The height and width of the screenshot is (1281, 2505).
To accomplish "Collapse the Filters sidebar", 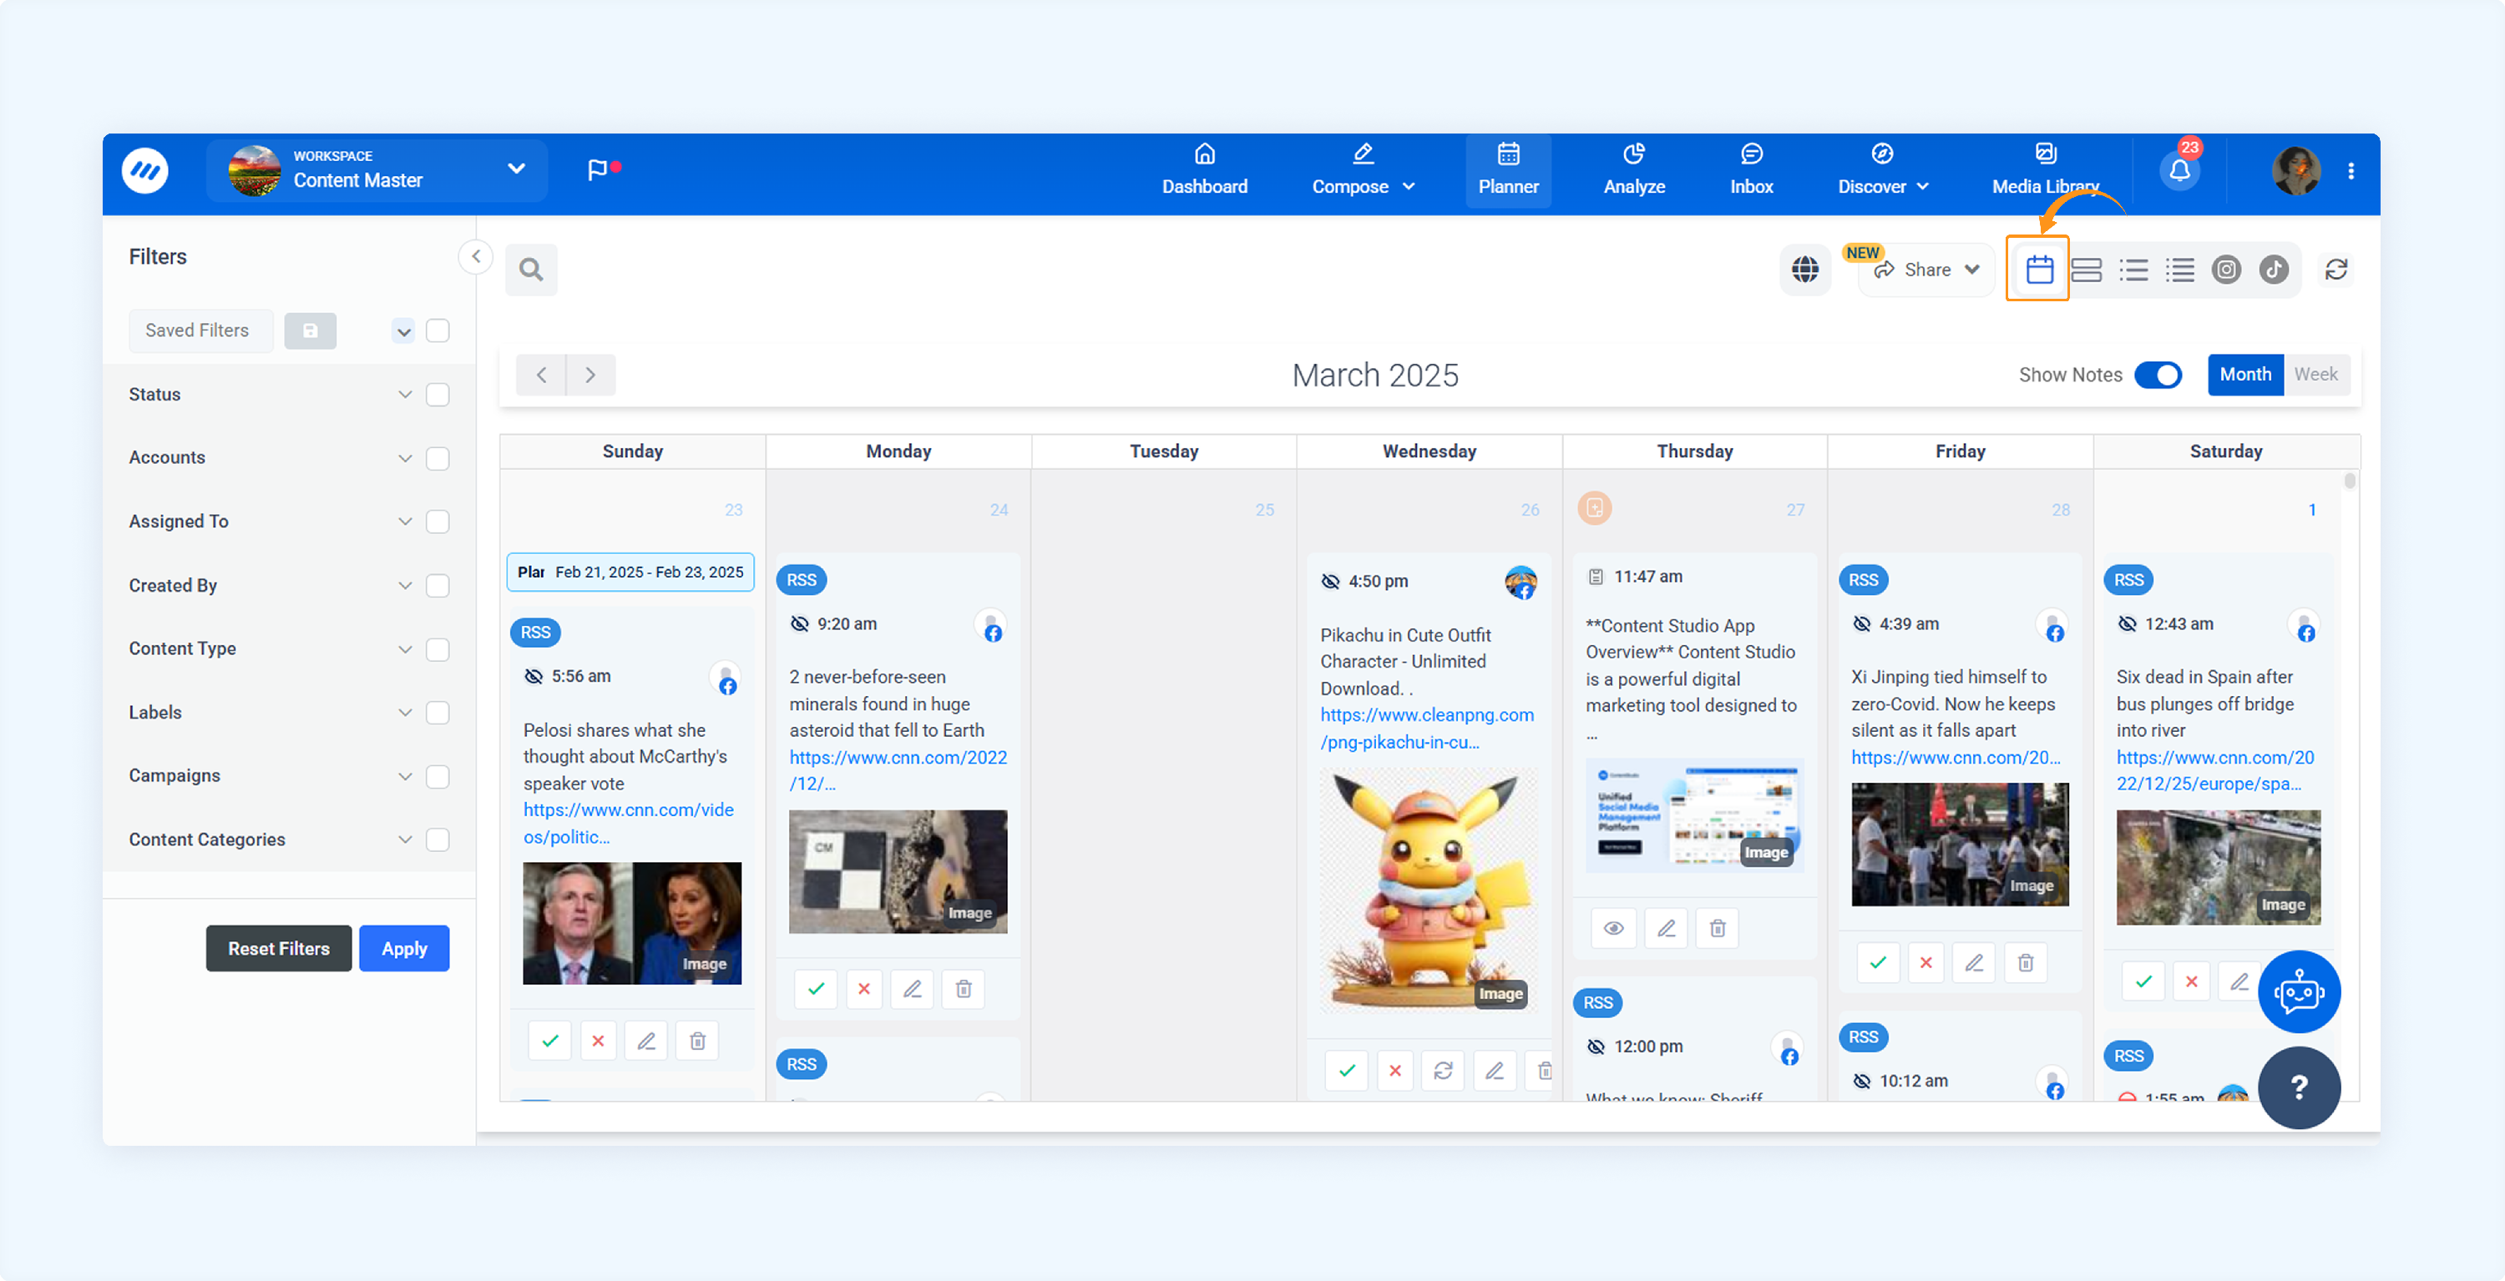I will tap(475, 256).
